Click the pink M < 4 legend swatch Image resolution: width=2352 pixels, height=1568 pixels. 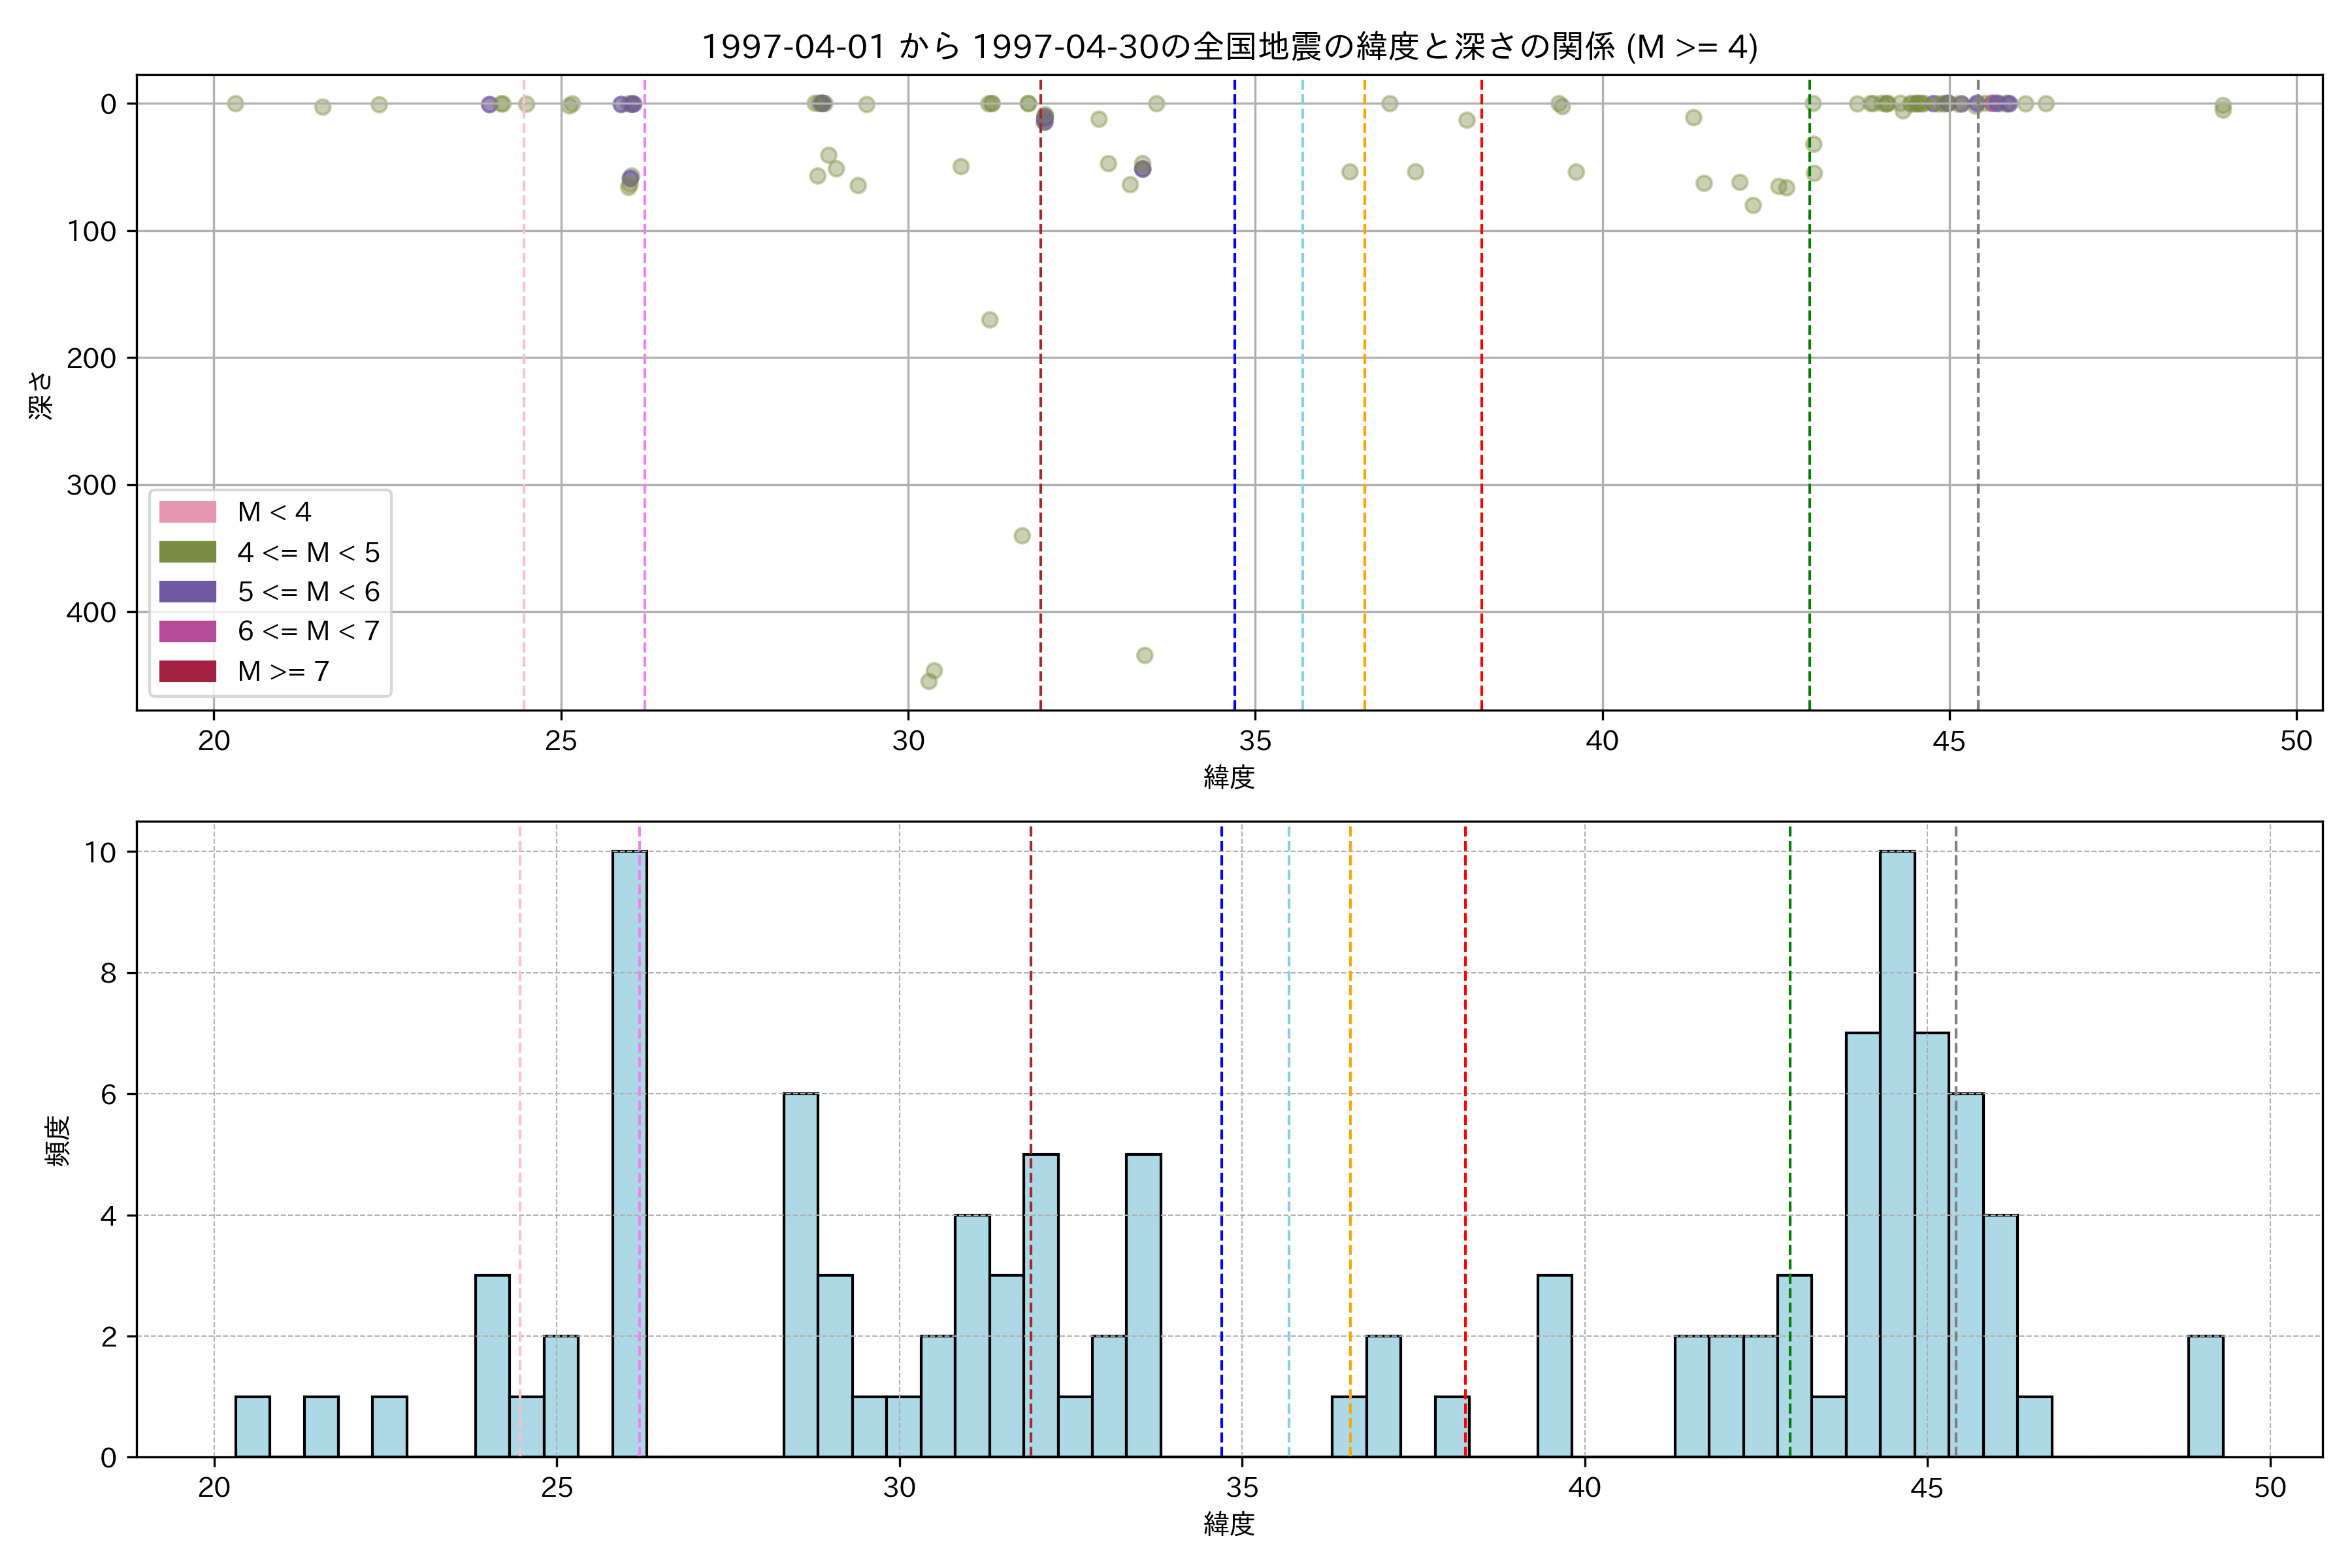pos(187,512)
